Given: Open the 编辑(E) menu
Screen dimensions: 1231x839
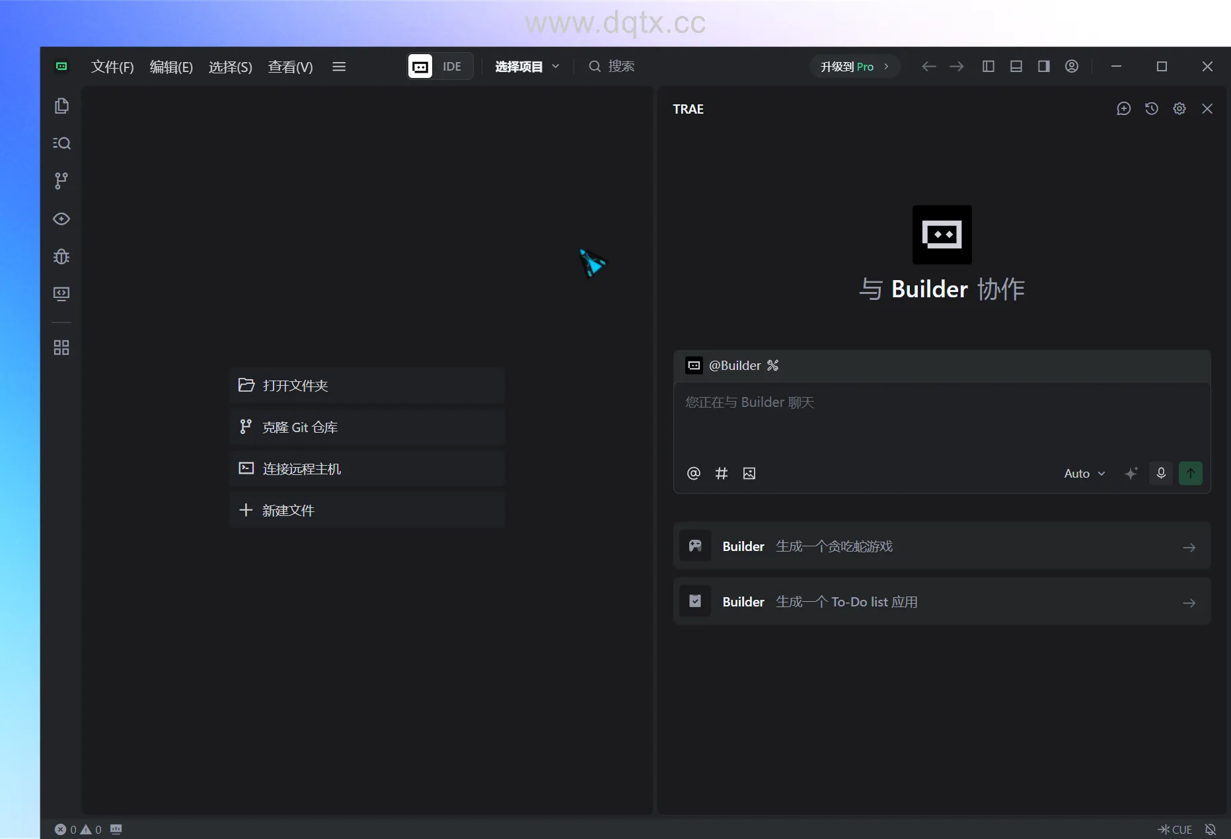Looking at the screenshot, I should [x=171, y=67].
